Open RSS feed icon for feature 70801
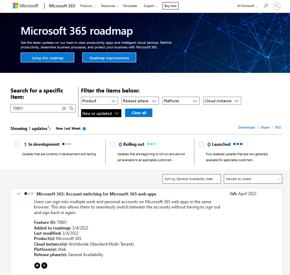This screenshot has width=290, height=275. (x=44, y=266)
